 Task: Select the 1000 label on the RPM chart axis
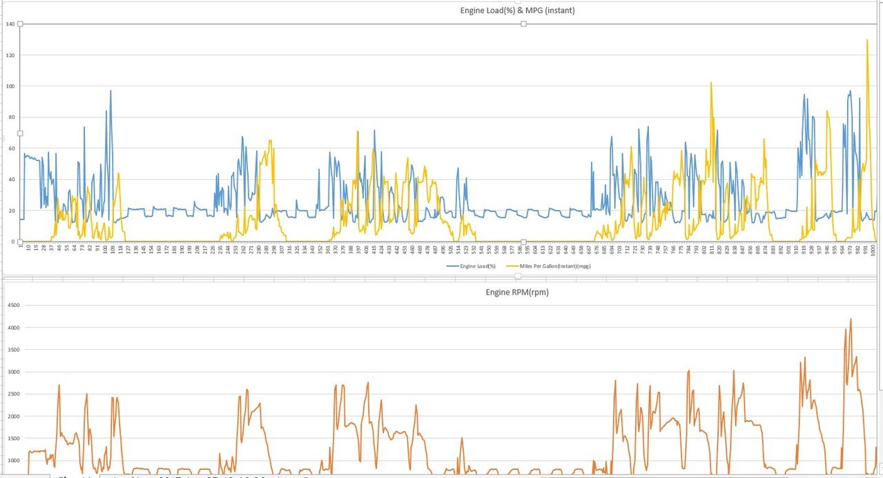pos(14,461)
